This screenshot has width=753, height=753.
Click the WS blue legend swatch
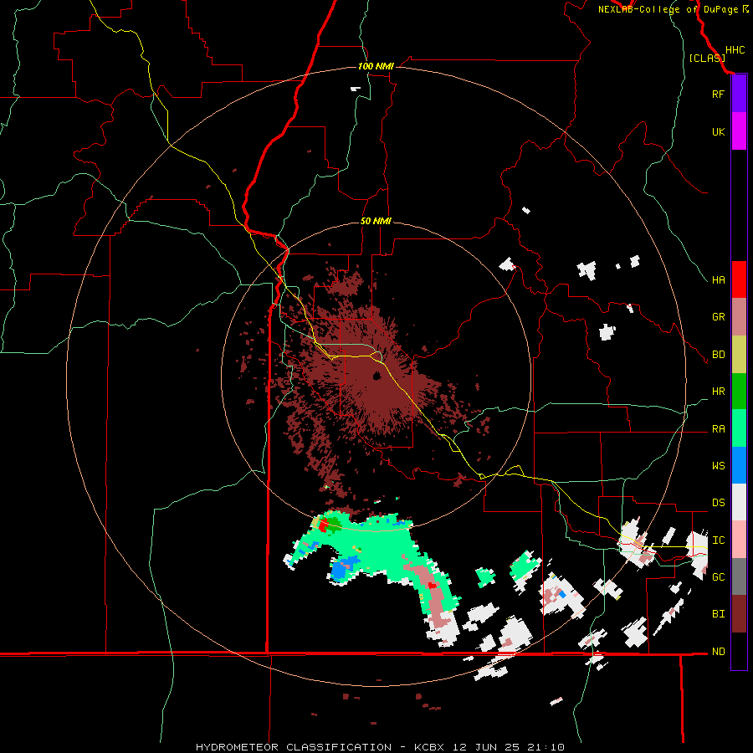click(739, 465)
